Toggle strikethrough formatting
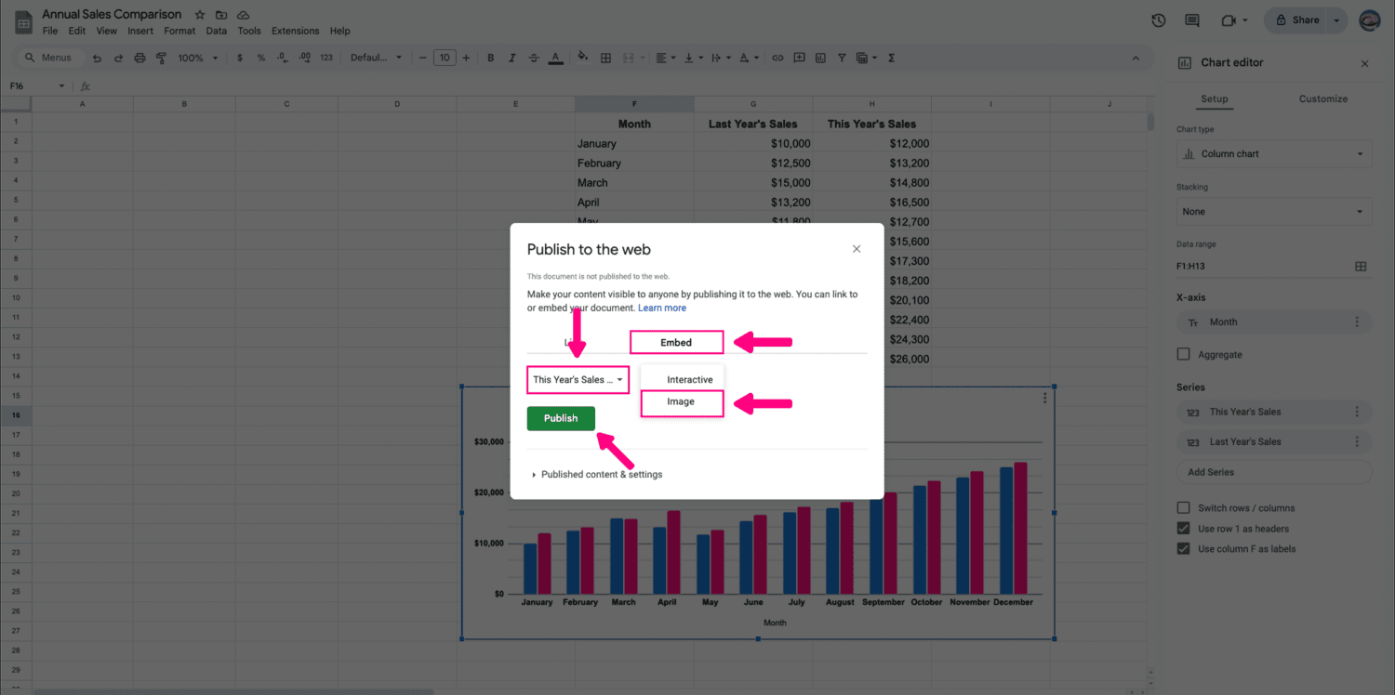 (534, 58)
